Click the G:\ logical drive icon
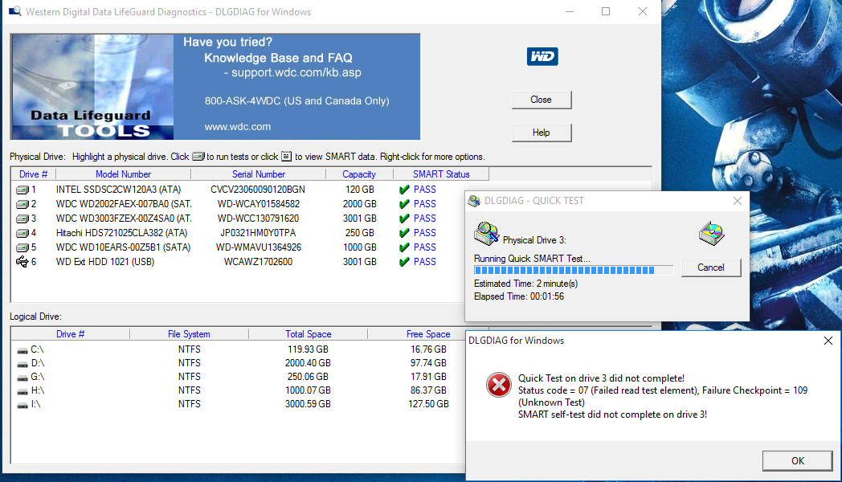This screenshot has width=842, height=482. tap(22, 378)
